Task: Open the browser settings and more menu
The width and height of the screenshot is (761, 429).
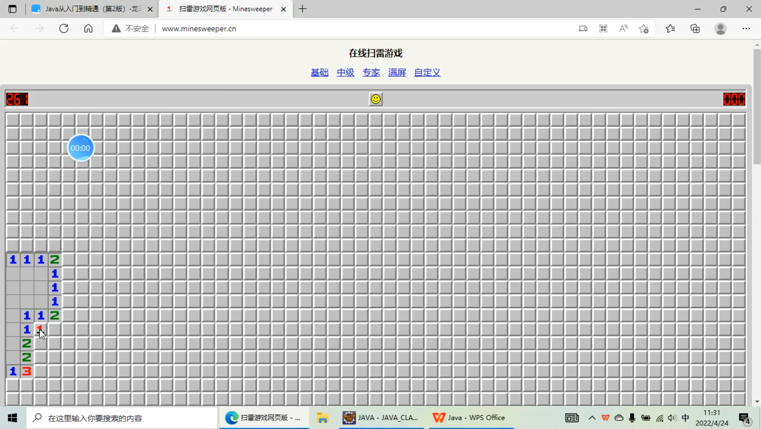Action: pos(746,29)
